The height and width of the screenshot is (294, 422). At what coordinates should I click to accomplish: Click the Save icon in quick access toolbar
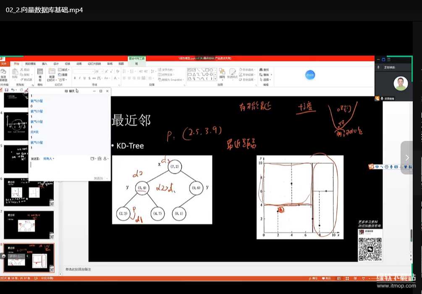click(x=6, y=90)
